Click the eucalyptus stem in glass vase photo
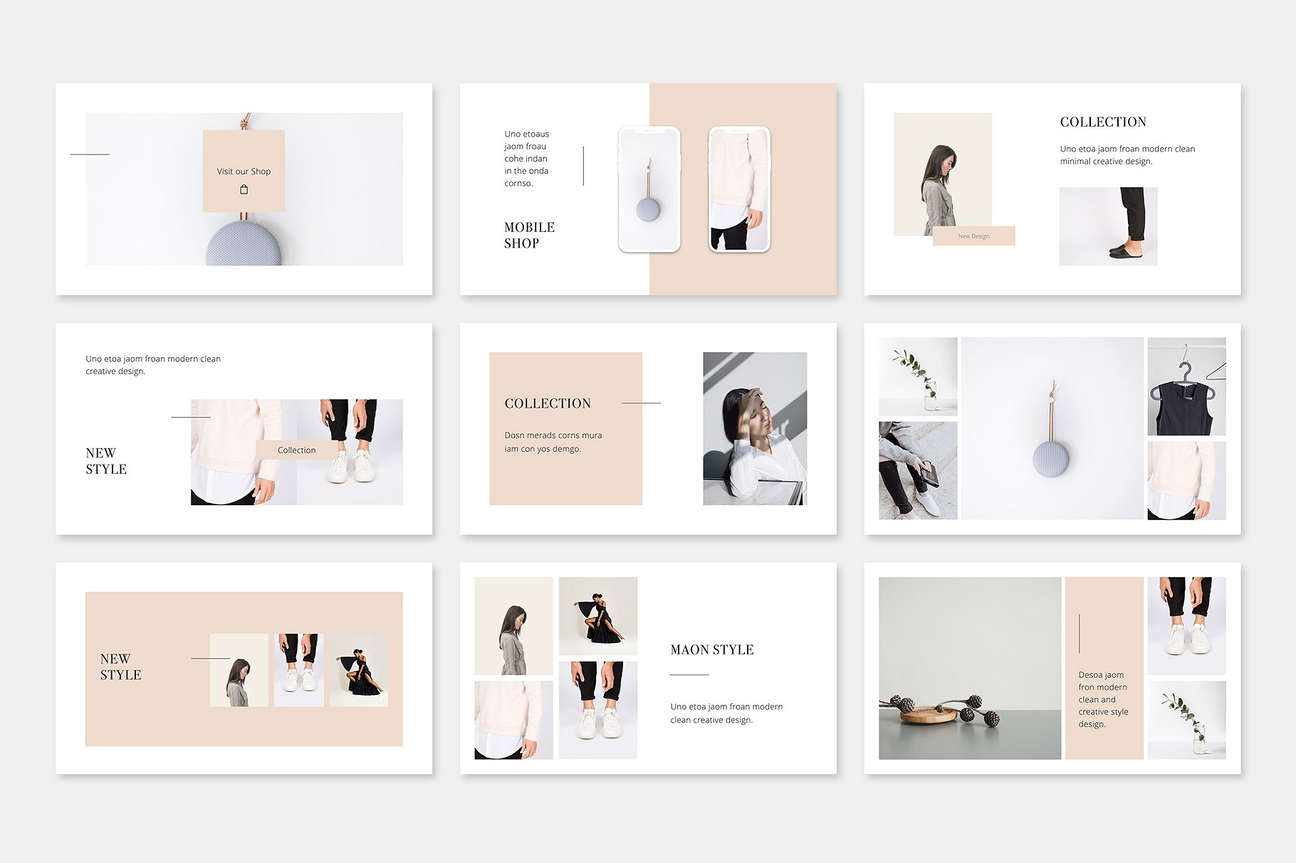This screenshot has height=863, width=1296. coord(919,377)
